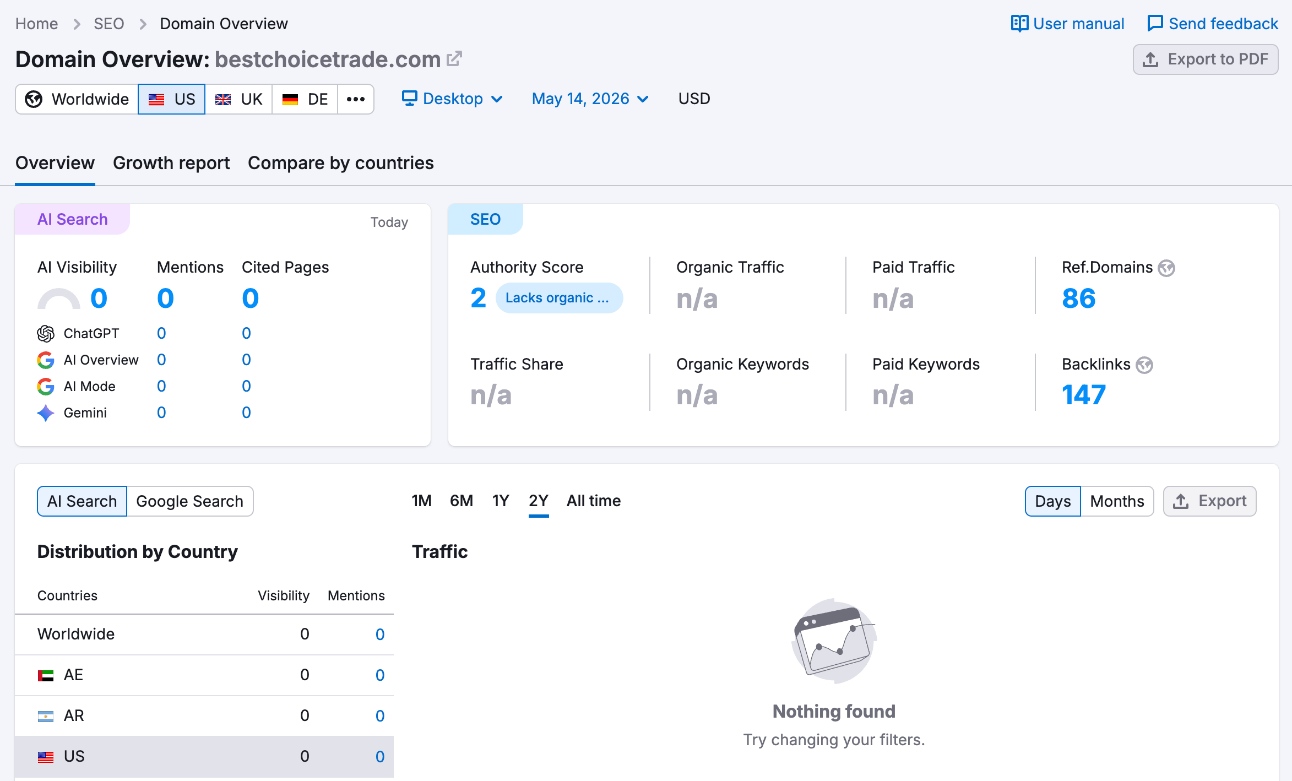Select the 1M time range
This screenshot has width=1292, height=781.
(x=421, y=501)
